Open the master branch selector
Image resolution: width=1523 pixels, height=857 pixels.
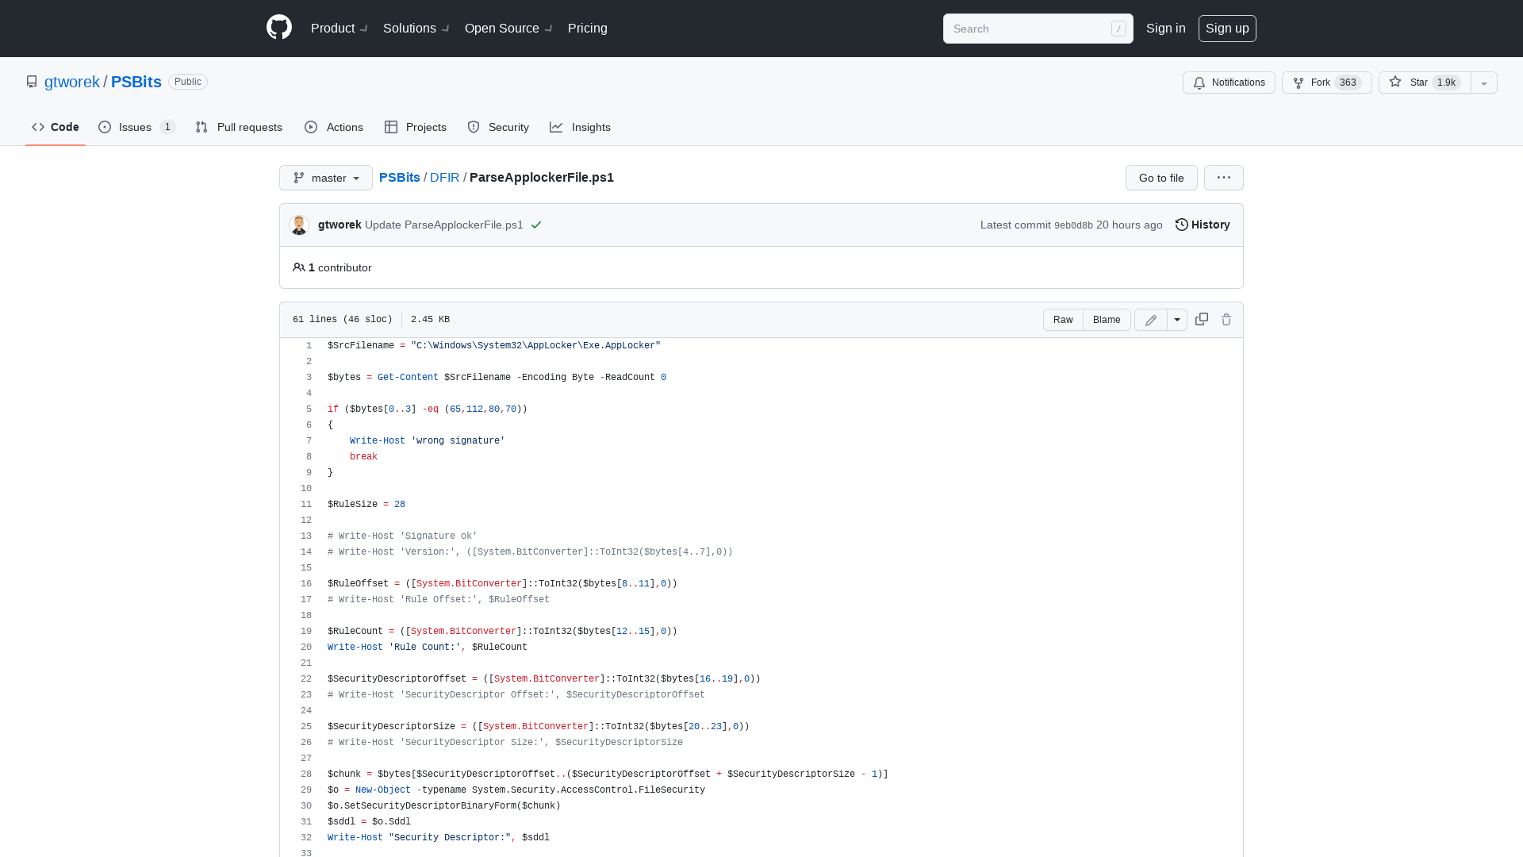pos(326,178)
